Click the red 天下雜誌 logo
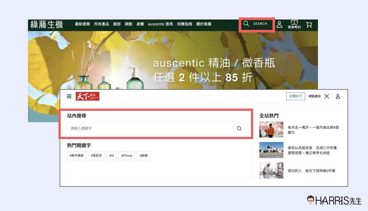368x211 pixels. pos(88,97)
